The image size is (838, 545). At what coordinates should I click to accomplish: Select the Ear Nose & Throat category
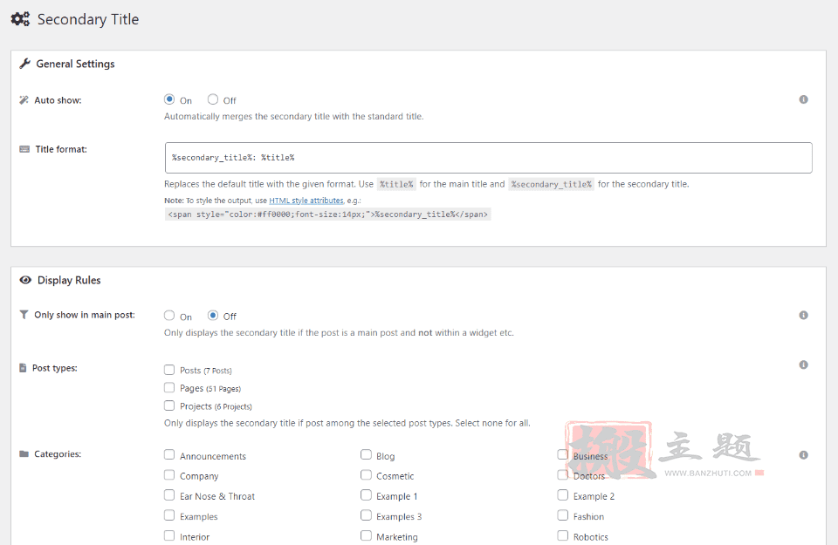[x=169, y=495]
